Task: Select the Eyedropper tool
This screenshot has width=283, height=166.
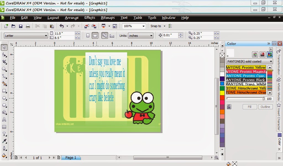Action: (x=4, y=141)
